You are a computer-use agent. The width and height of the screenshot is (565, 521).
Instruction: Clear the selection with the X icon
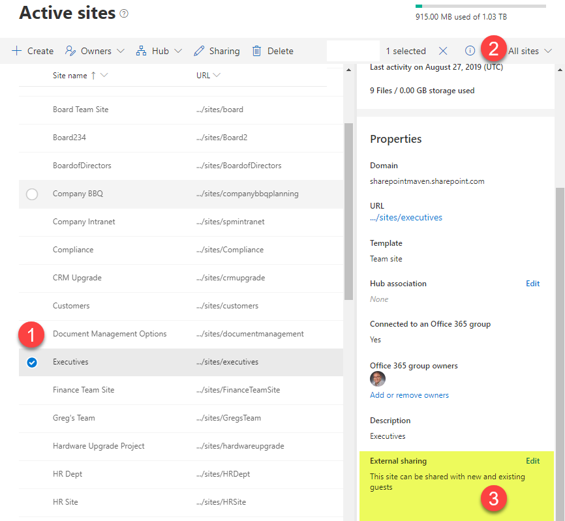coord(443,51)
